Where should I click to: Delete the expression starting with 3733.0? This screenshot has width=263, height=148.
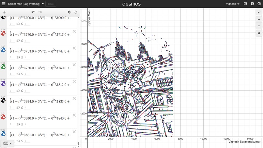click(x=74, y=48)
